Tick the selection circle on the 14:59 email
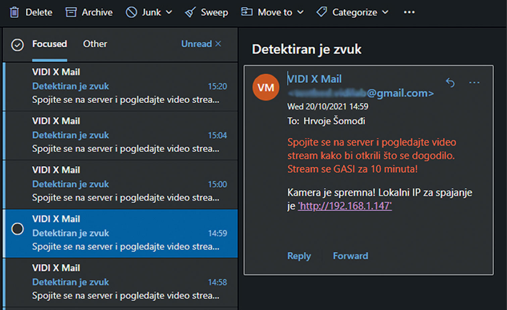Screen dimensions: 507x310 17,229
